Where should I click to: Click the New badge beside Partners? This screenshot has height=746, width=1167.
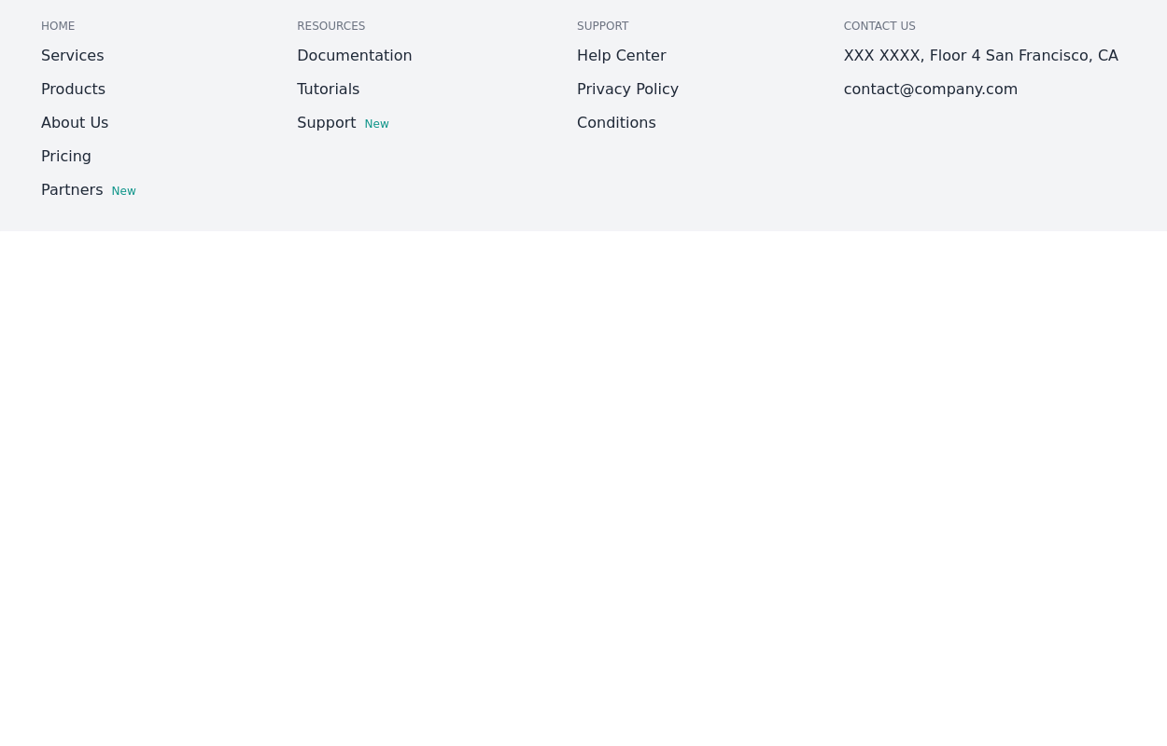123,191
